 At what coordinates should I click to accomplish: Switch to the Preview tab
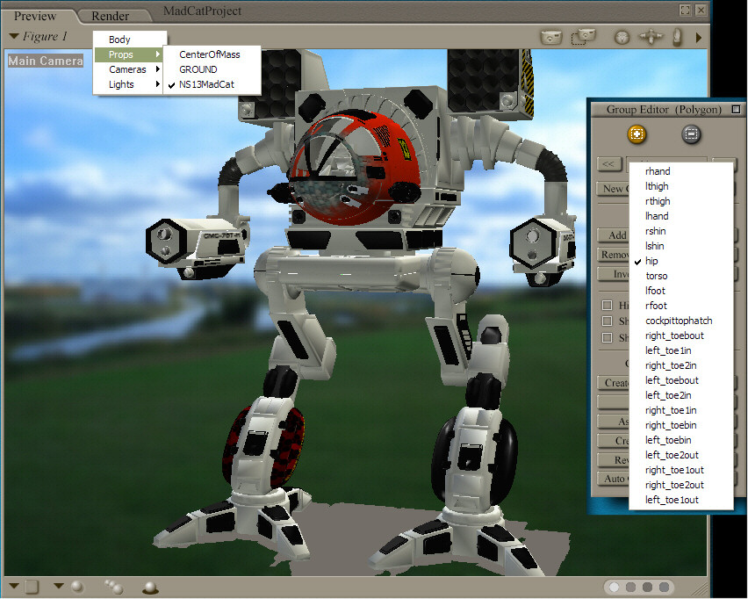[35, 15]
